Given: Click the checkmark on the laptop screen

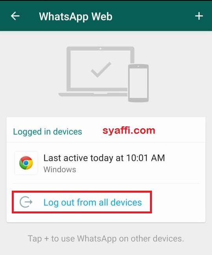Looking at the screenshot, I should [x=101, y=69].
